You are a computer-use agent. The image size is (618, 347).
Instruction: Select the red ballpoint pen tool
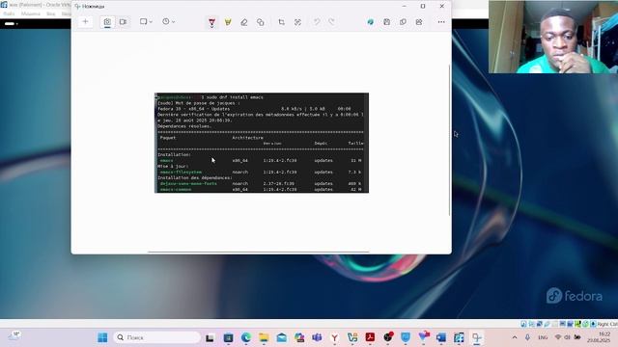coord(212,22)
